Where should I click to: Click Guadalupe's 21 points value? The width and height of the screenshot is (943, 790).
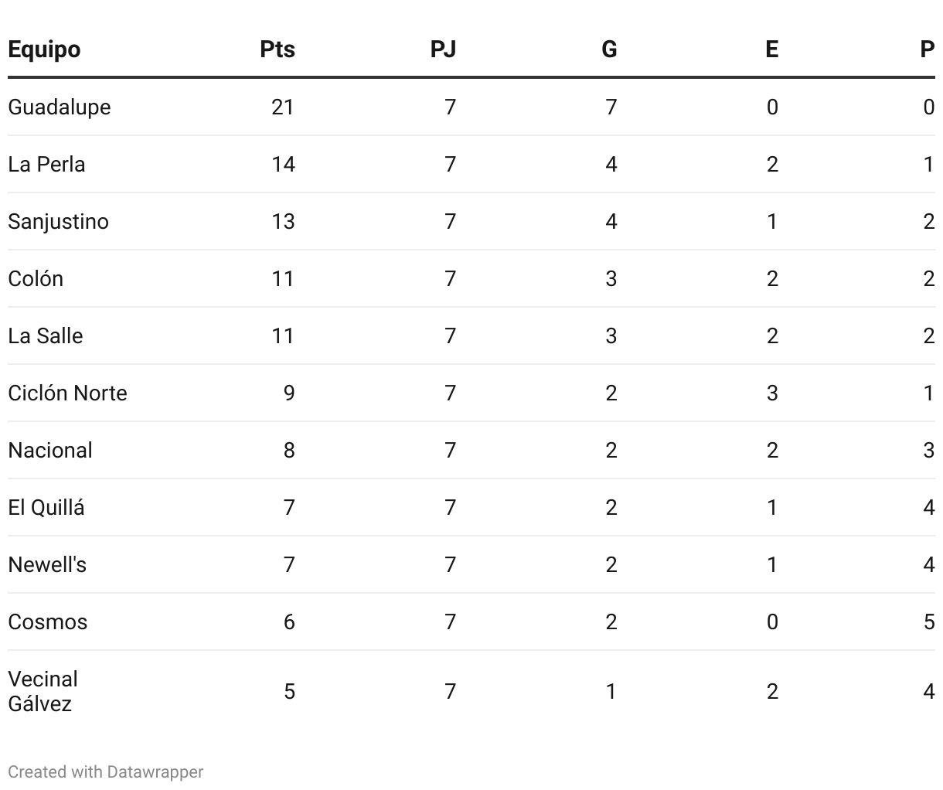[x=283, y=107]
